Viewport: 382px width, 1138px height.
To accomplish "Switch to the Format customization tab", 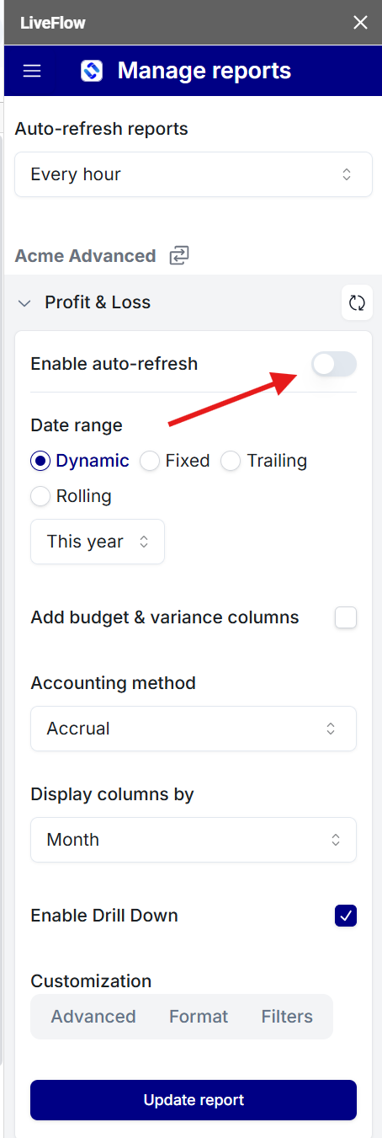I will coord(199,1017).
